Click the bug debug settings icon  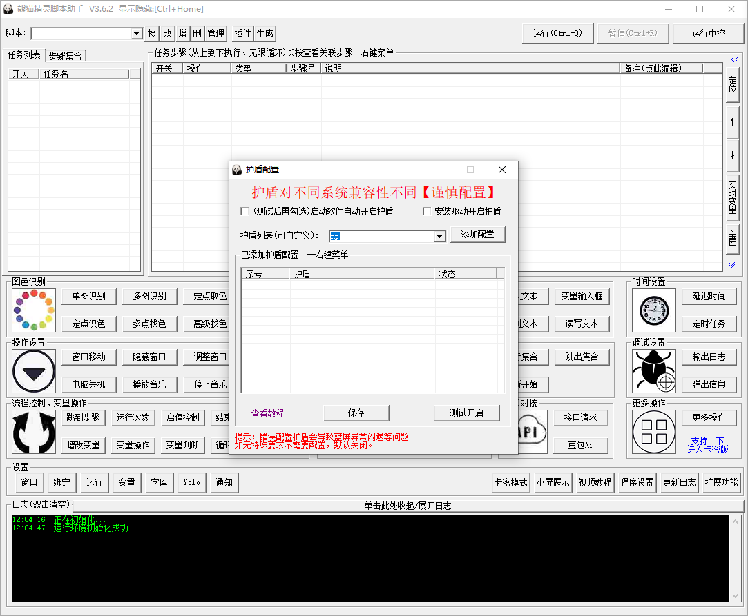point(653,371)
